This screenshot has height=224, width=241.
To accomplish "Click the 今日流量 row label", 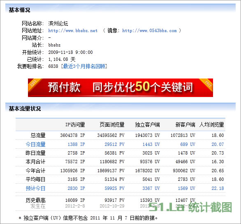I will [35, 144].
